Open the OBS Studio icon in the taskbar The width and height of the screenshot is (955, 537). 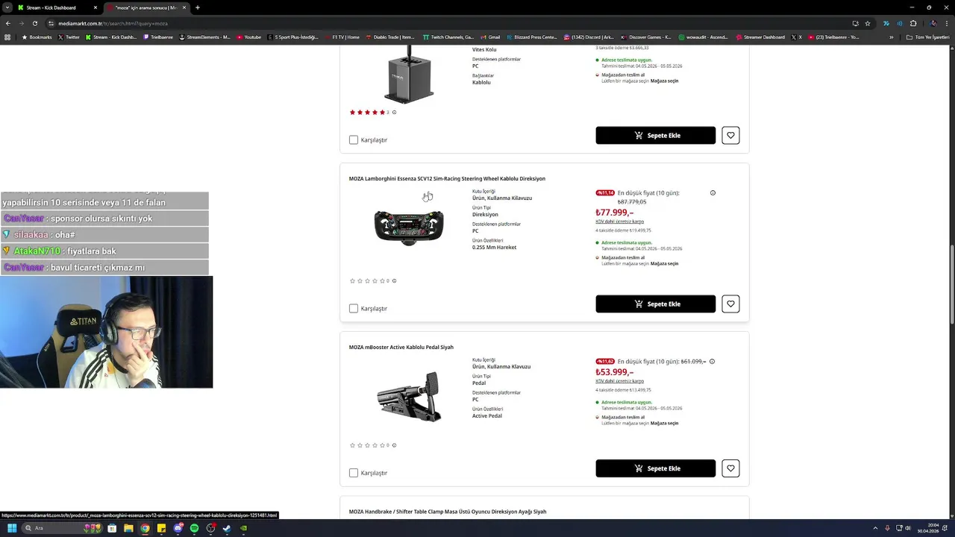pyautogui.click(x=210, y=528)
